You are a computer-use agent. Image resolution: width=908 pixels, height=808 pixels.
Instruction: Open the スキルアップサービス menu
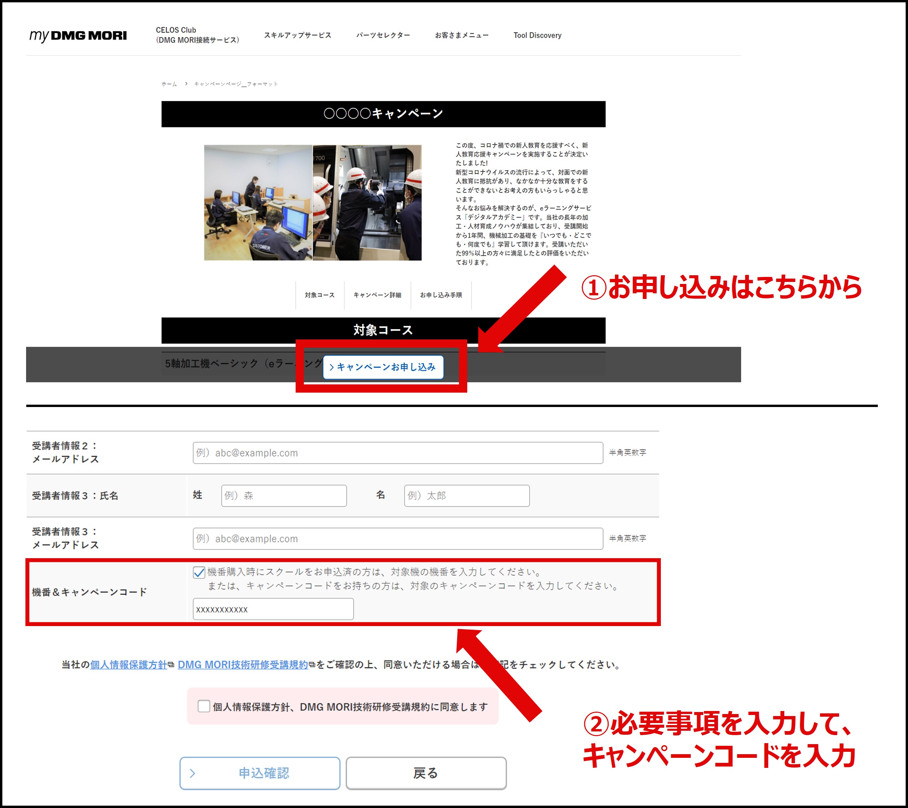[298, 35]
